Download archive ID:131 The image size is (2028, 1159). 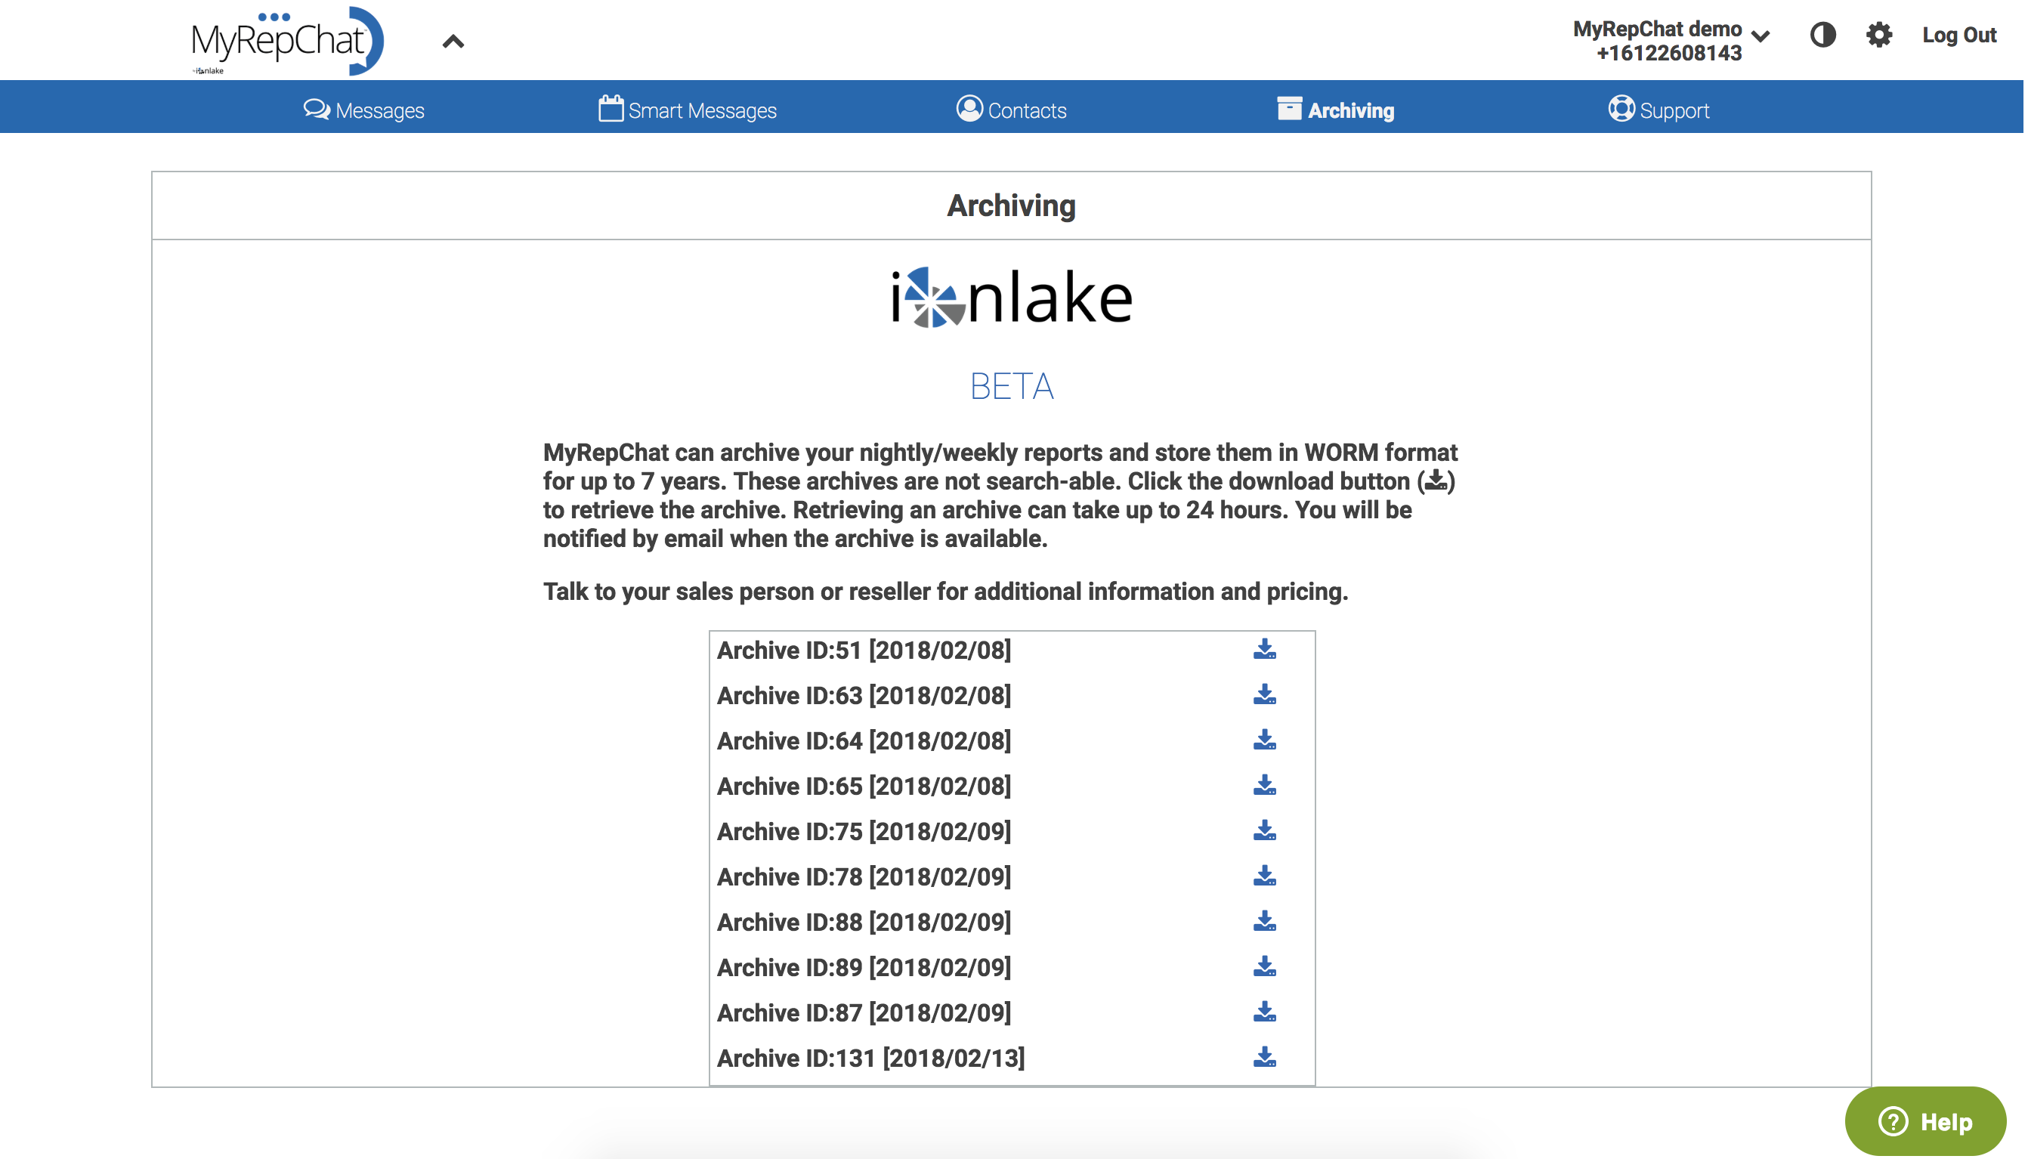tap(1266, 1059)
